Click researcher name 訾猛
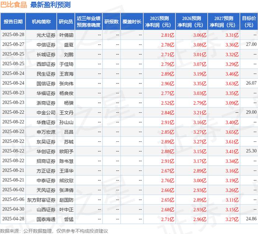 pos(69,219)
